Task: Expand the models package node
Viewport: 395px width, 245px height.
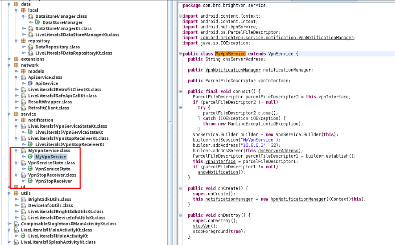Action: point(16,71)
